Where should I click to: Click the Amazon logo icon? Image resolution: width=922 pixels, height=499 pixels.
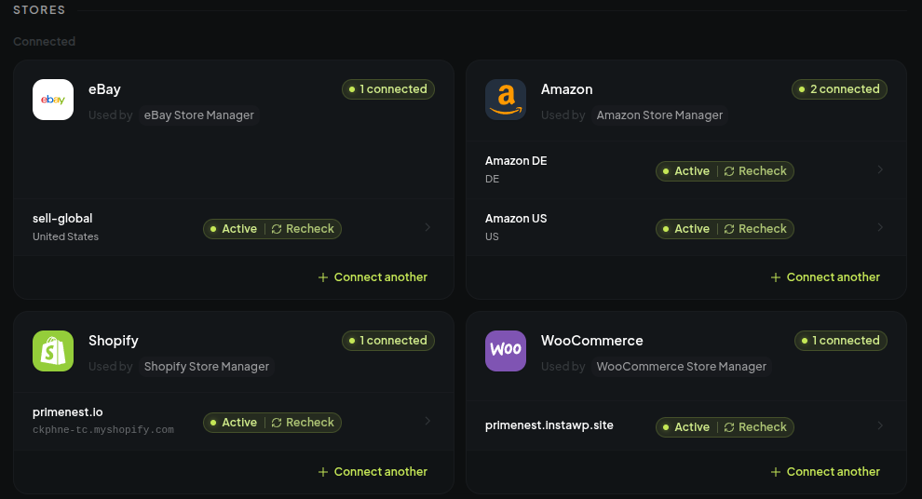click(x=506, y=100)
